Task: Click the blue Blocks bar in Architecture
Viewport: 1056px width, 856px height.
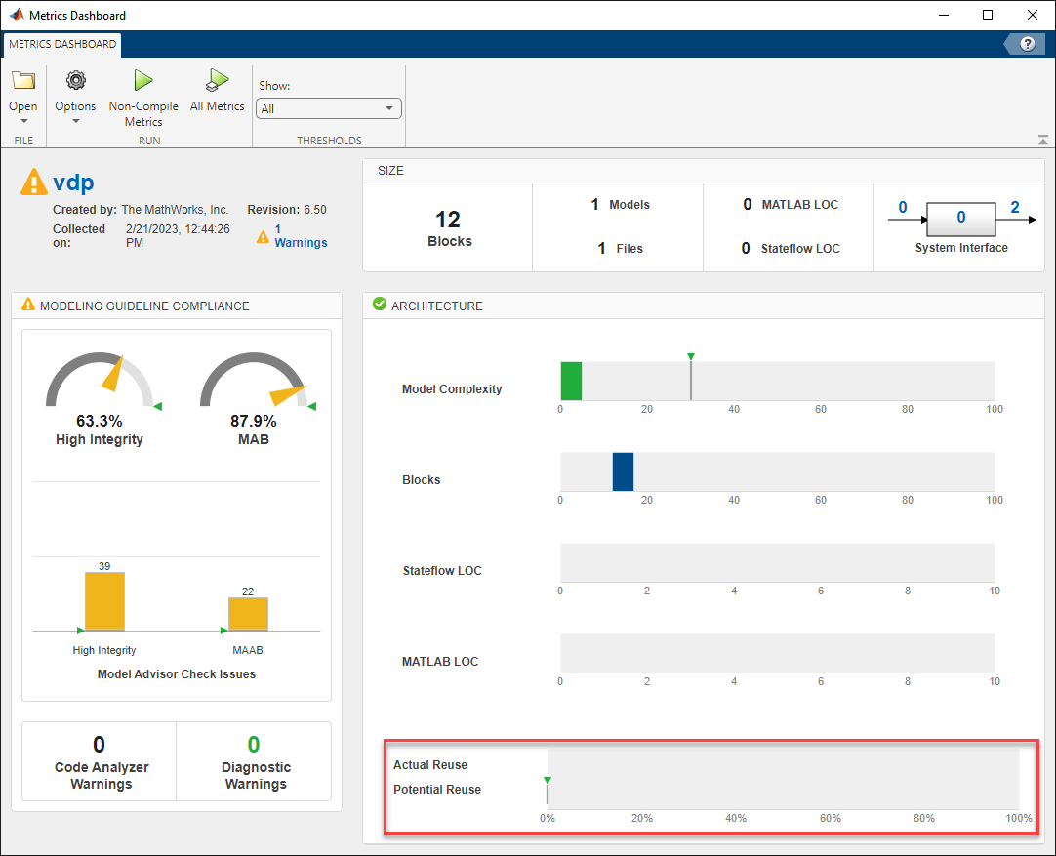Action: [624, 471]
